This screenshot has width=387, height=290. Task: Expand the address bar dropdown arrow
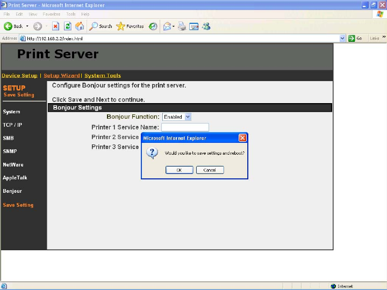342,38
